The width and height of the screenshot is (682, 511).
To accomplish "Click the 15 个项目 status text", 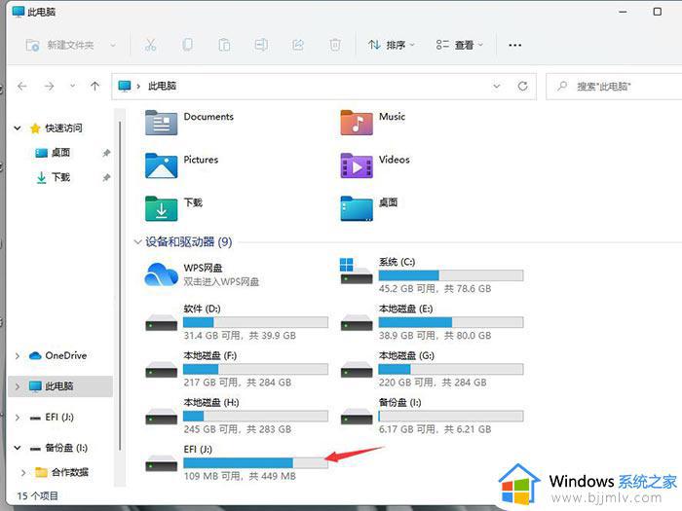I will tap(37, 495).
